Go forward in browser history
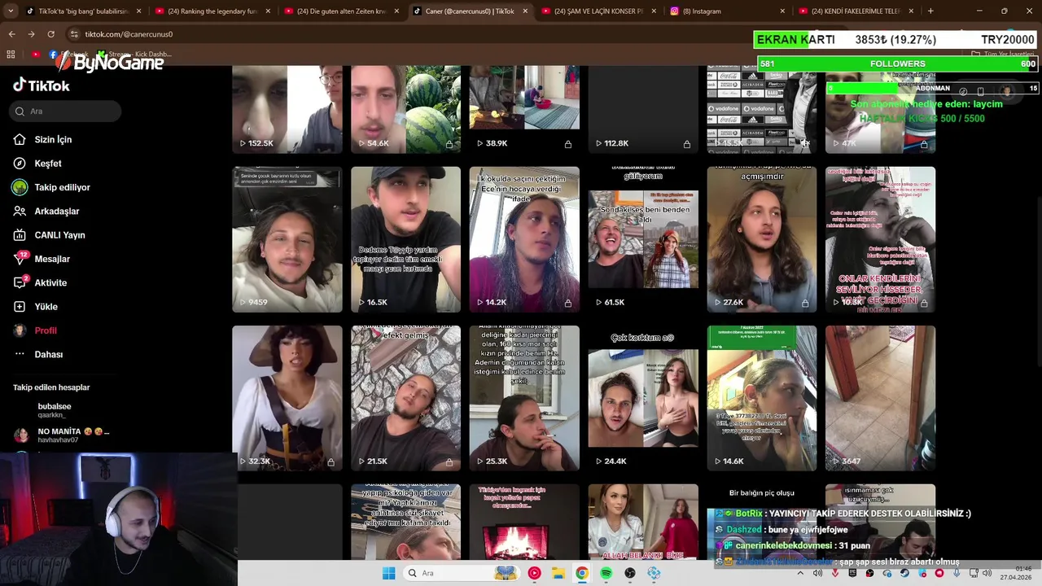 point(31,34)
